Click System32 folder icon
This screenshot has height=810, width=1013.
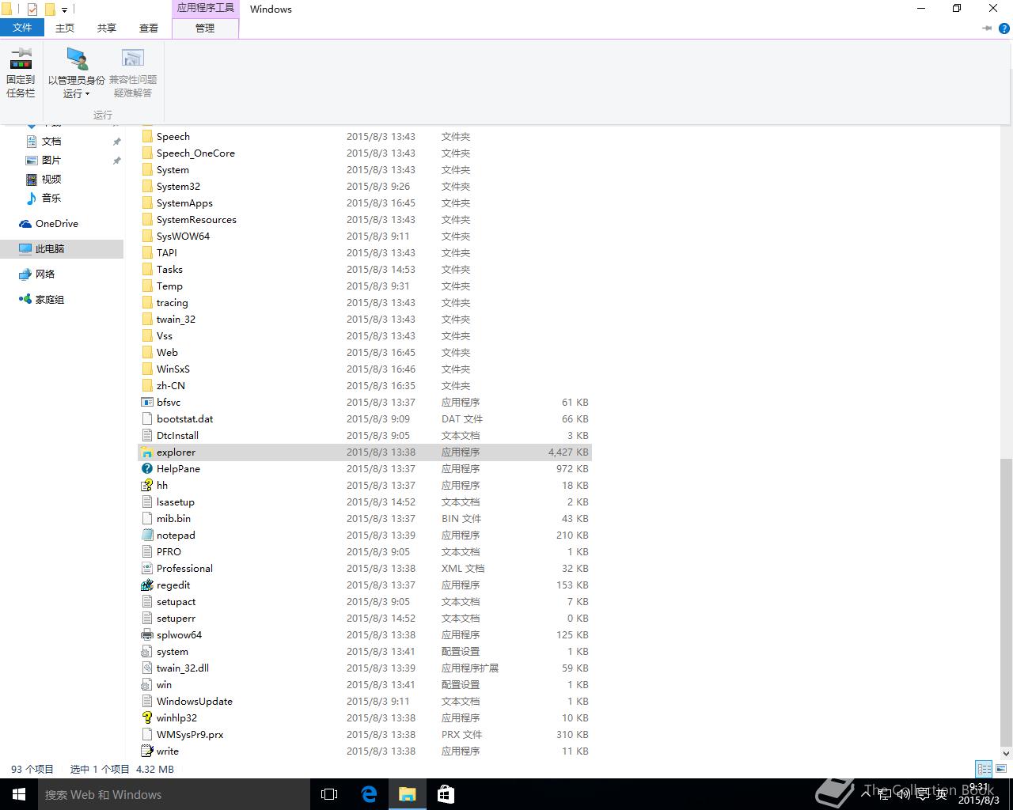[x=146, y=187]
